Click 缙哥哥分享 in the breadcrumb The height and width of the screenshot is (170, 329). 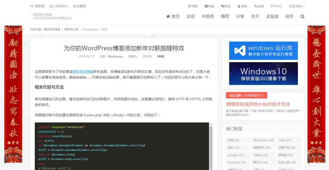coord(71,29)
